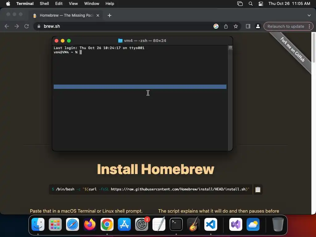Click the date and time in menu bar
The image size is (316, 237).
tap(289, 3)
